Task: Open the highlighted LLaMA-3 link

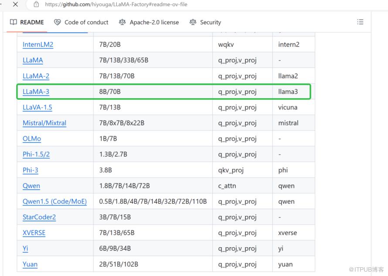Action: (36, 92)
